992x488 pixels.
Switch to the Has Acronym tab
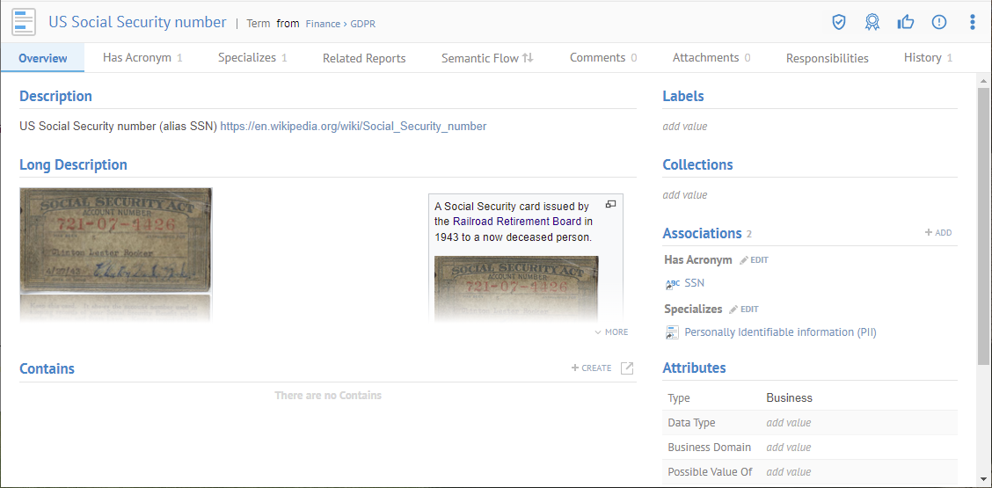pyautogui.click(x=142, y=58)
